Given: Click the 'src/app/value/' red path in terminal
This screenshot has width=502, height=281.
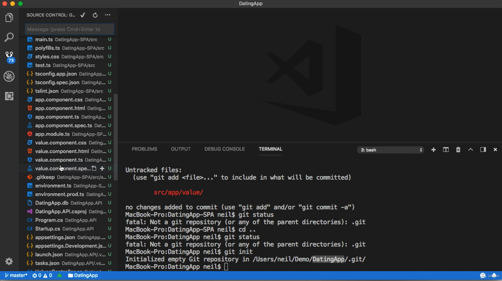Looking at the screenshot, I should pos(178,192).
